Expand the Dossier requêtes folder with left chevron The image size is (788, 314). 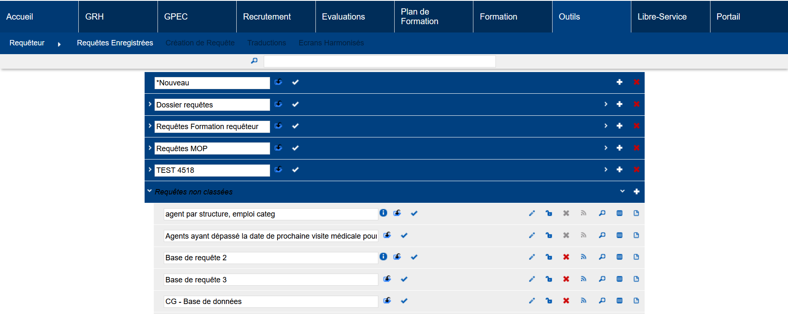(x=150, y=104)
